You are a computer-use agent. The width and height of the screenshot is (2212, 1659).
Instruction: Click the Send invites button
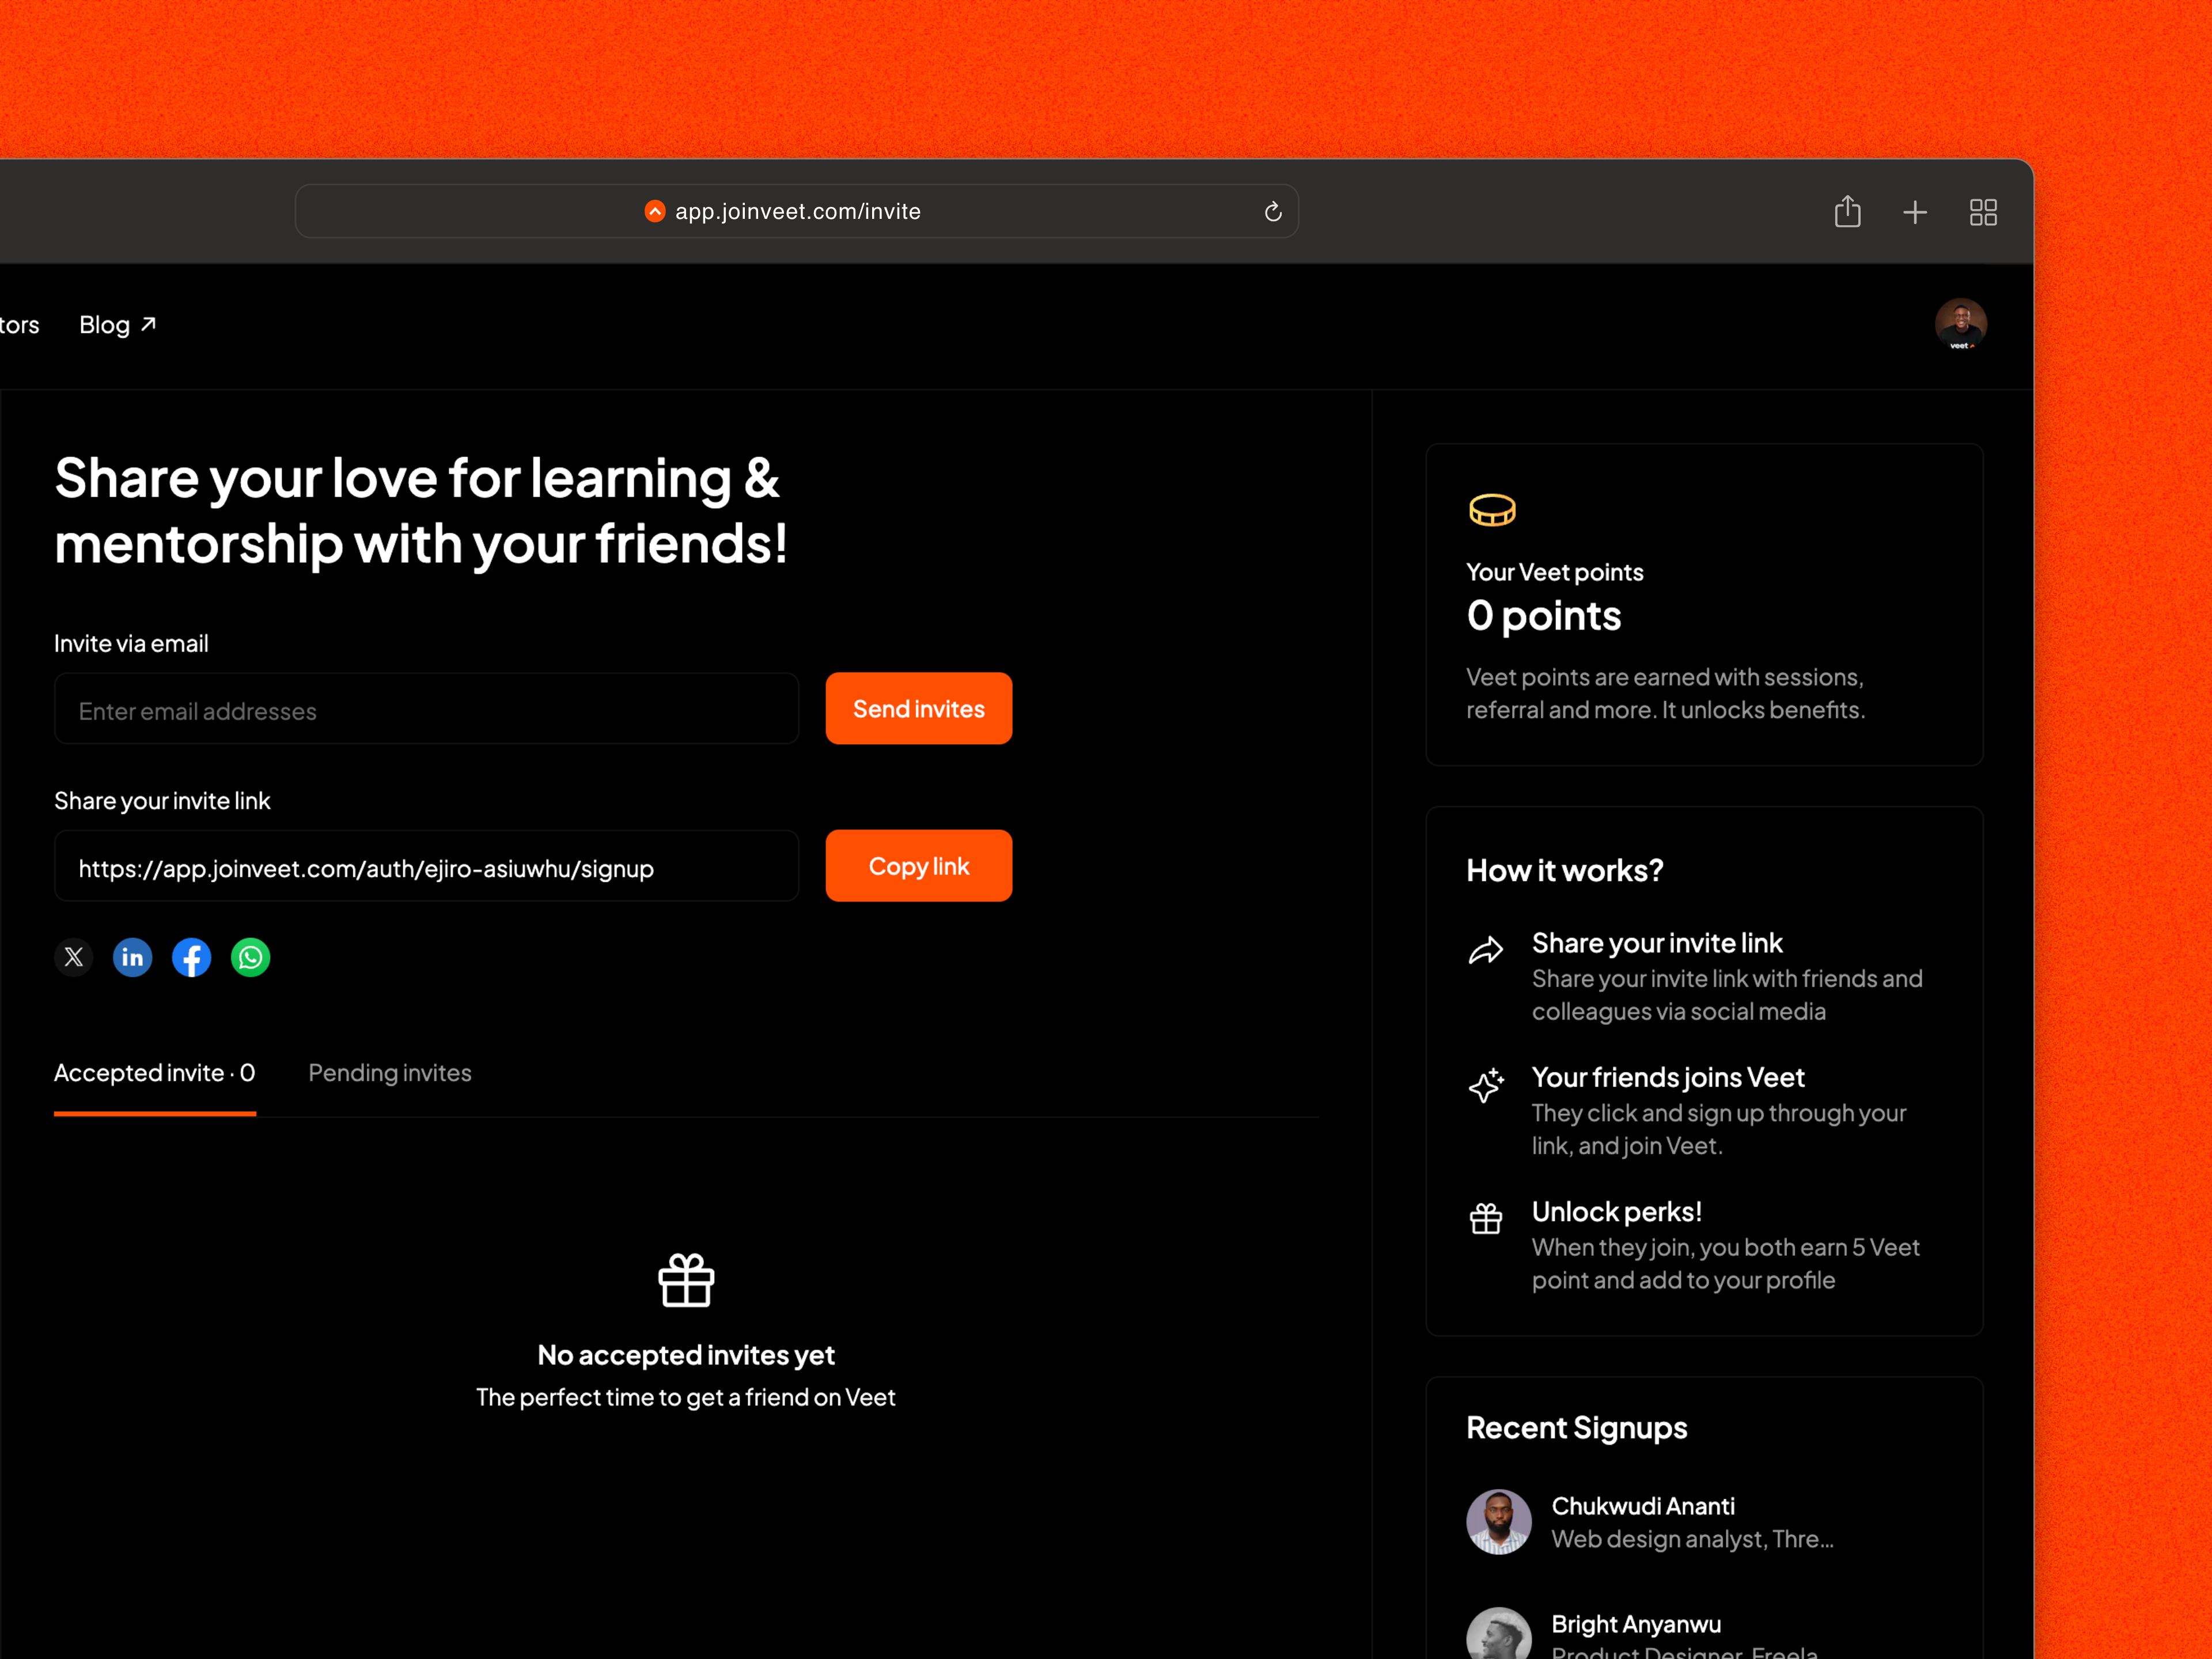coord(918,708)
